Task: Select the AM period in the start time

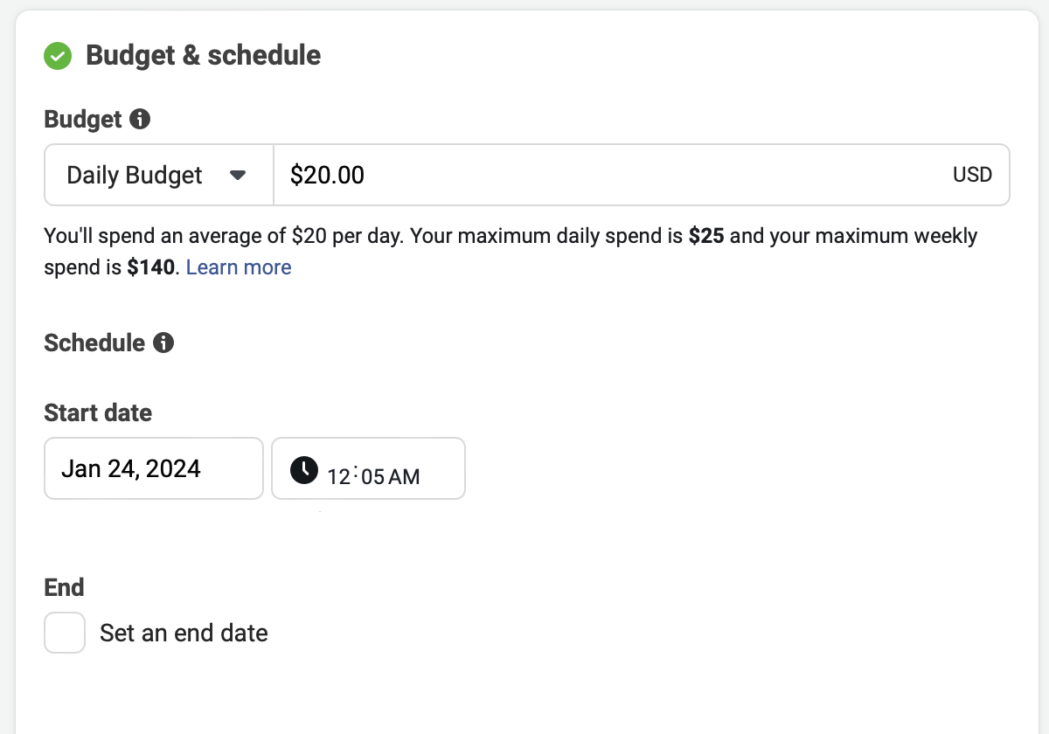Action: (404, 477)
